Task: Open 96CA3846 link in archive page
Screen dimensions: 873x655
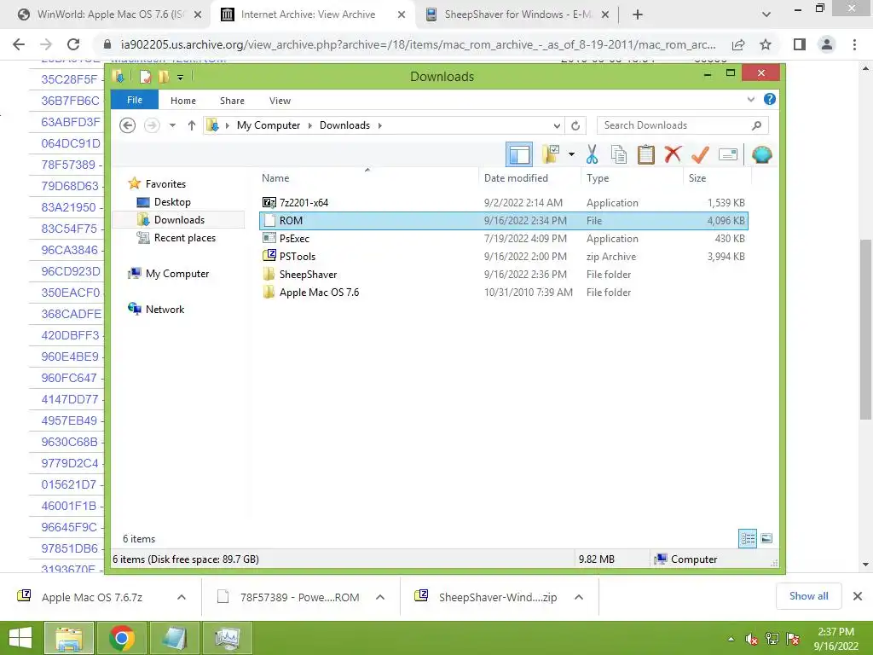Action: [x=69, y=250]
